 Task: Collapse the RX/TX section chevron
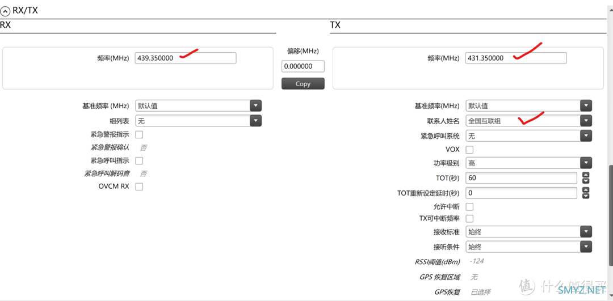pos(5,11)
